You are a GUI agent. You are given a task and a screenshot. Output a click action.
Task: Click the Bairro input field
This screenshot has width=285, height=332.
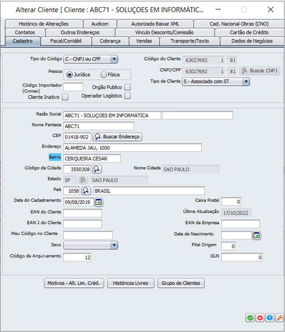pos(92,158)
